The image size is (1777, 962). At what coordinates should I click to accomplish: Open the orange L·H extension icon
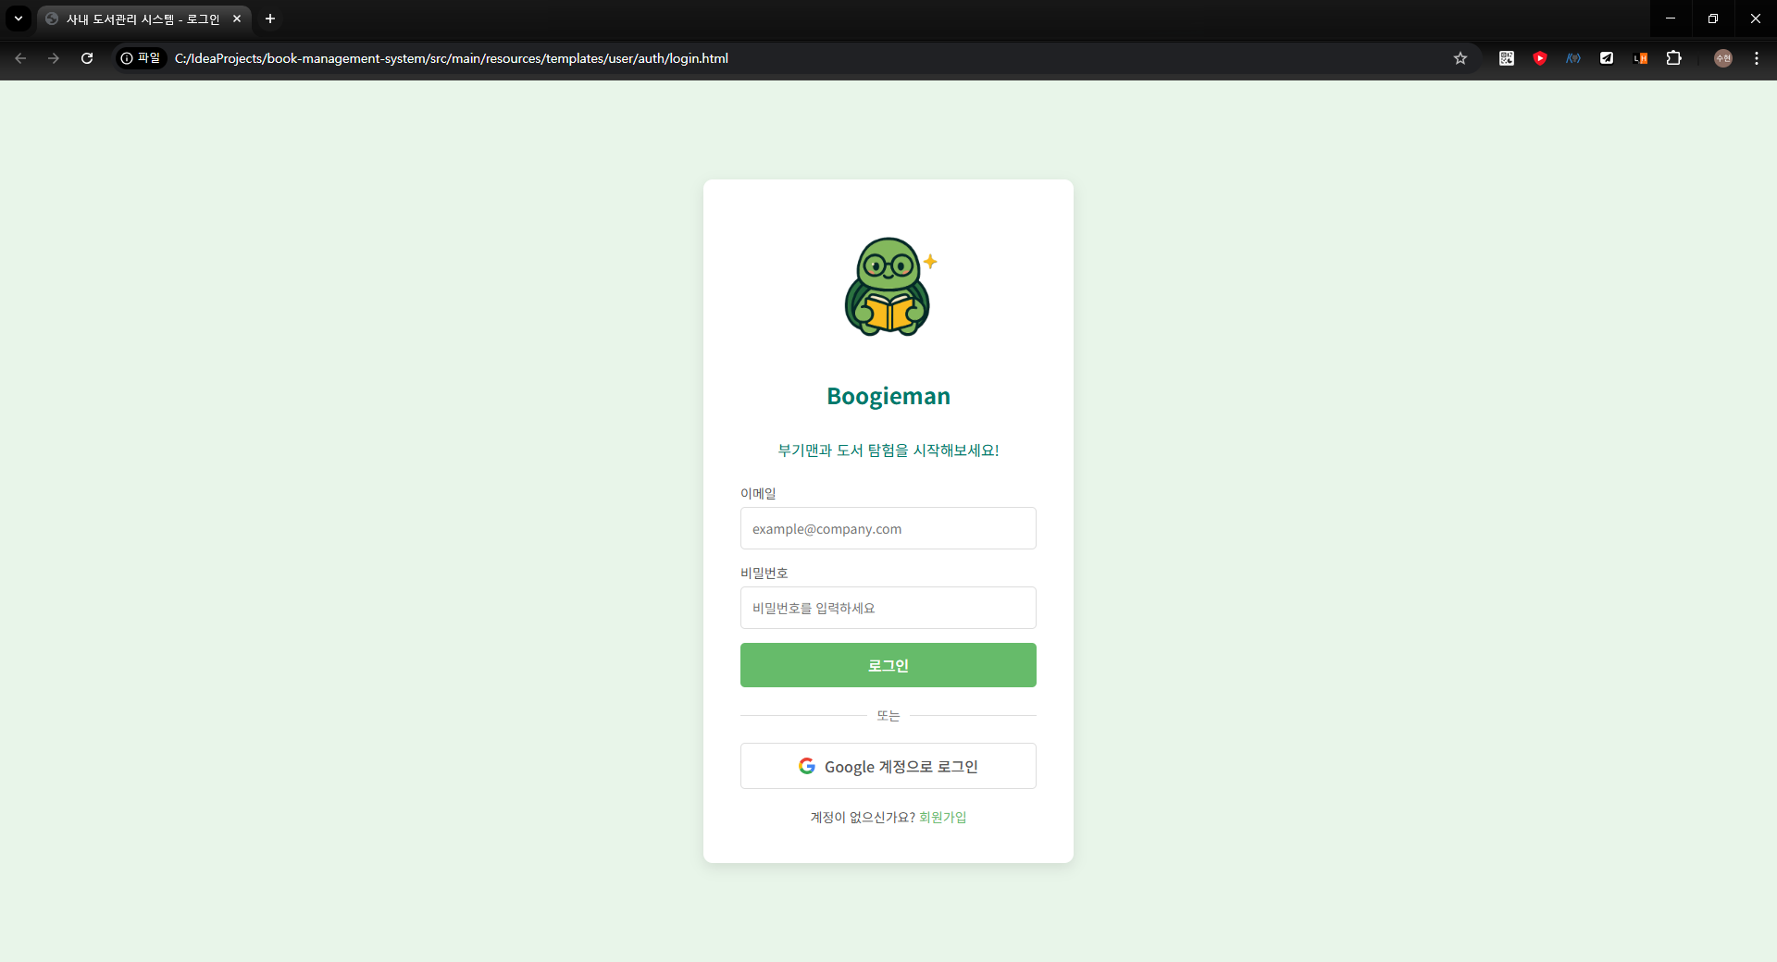1640,57
